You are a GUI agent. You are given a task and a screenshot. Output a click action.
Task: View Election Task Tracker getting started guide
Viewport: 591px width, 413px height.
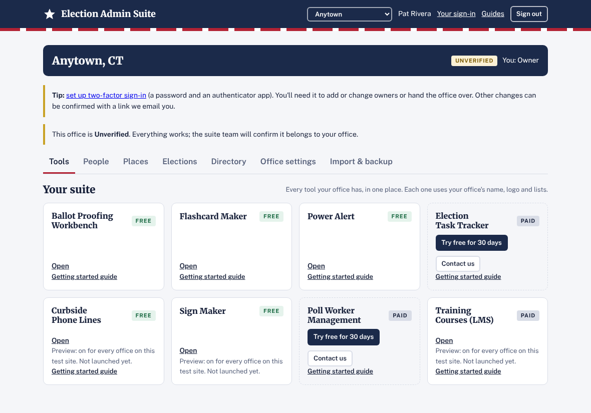point(468,277)
